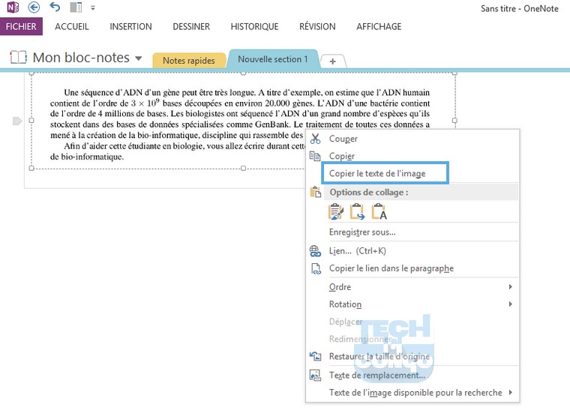The image size is (570, 410).
Task: Expand the image text search submenu arrow
Action: (x=511, y=392)
